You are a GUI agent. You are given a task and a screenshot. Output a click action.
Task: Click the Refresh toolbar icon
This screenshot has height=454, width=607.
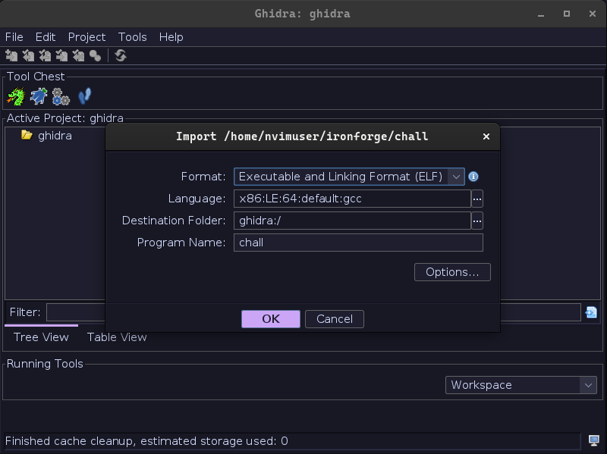click(x=121, y=55)
